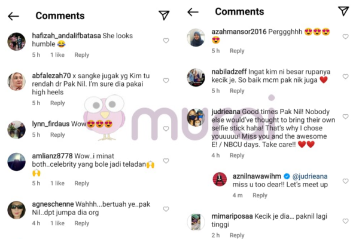Like abfalezah70's high heels comment
359x239 pixels.
[166, 81]
